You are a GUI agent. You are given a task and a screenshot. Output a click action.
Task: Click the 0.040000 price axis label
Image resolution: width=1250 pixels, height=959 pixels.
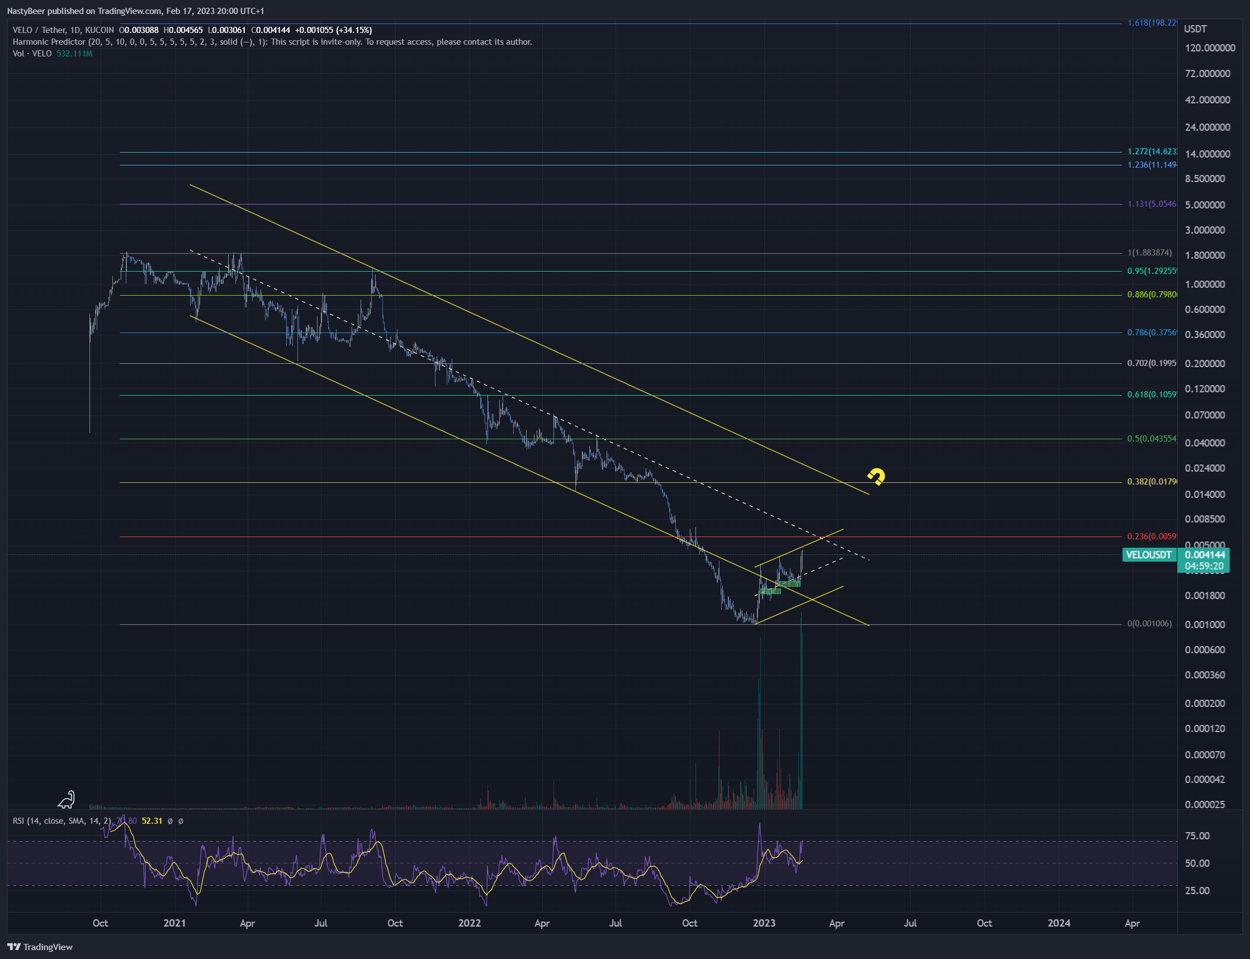click(x=1205, y=443)
